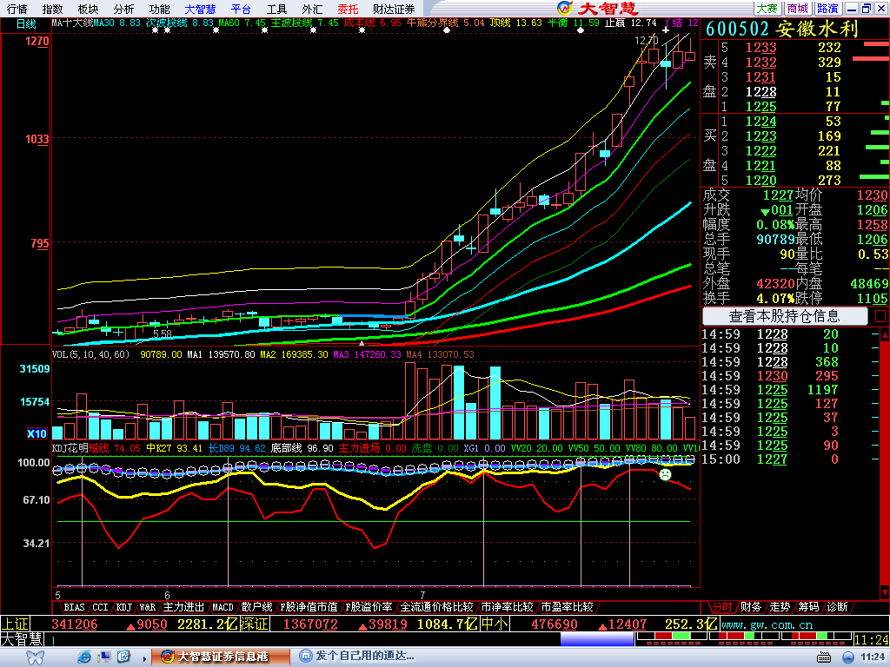
Task: Click the show desktop quick launch icon
Action: [x=104, y=657]
